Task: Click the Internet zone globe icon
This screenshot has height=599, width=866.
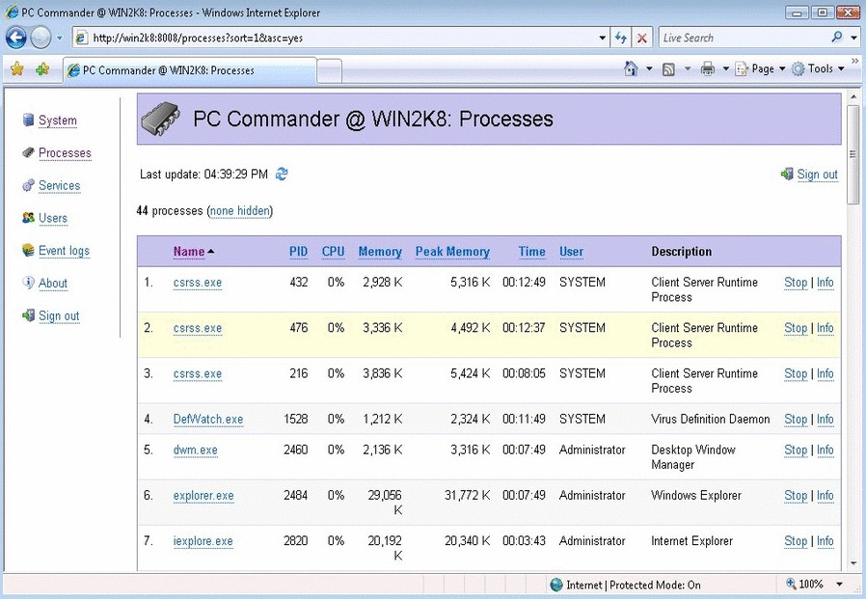Action: point(556,585)
